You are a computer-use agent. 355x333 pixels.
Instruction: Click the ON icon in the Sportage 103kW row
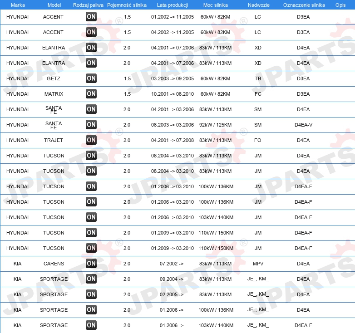click(x=91, y=325)
